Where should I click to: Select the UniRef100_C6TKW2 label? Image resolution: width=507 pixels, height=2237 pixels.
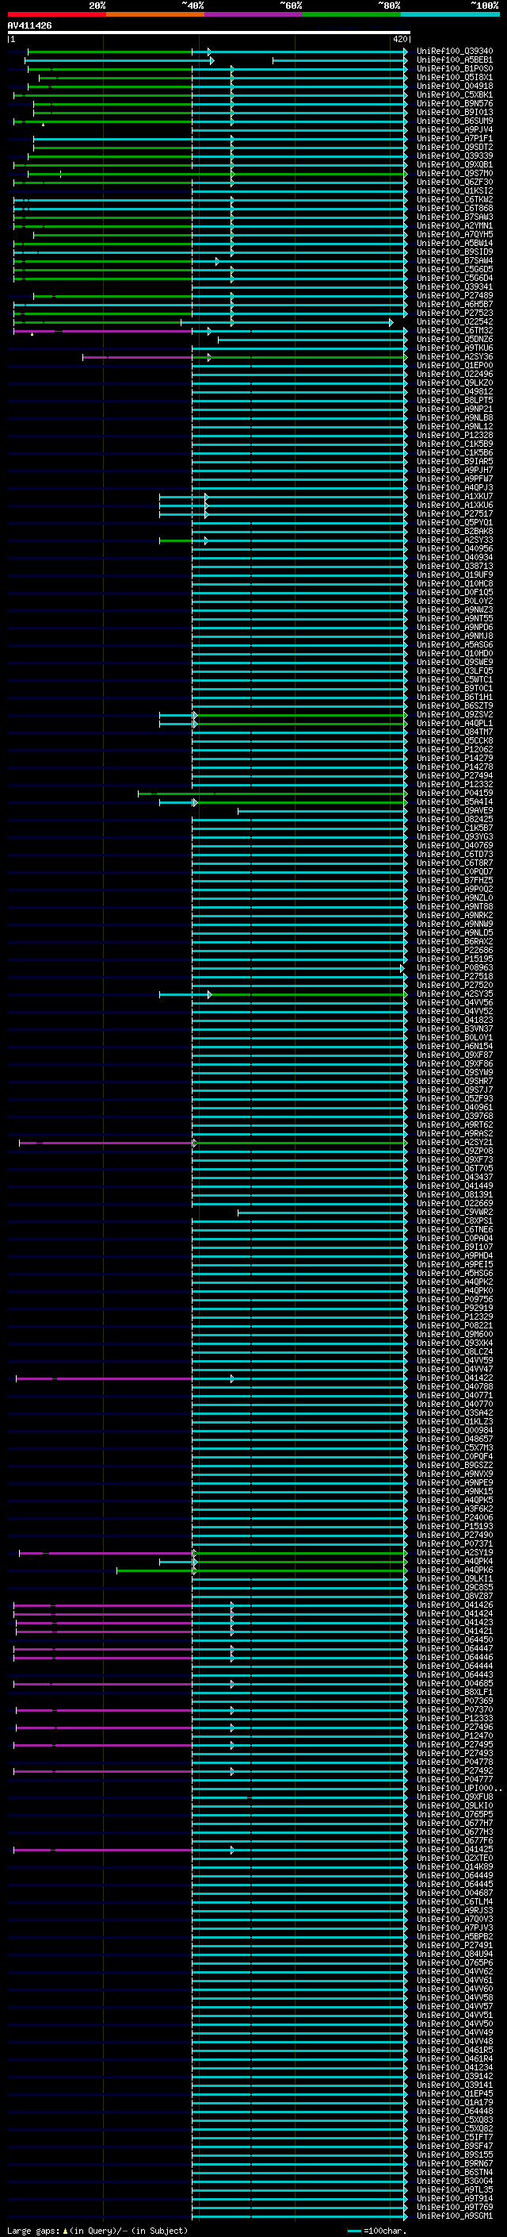pos(455,200)
